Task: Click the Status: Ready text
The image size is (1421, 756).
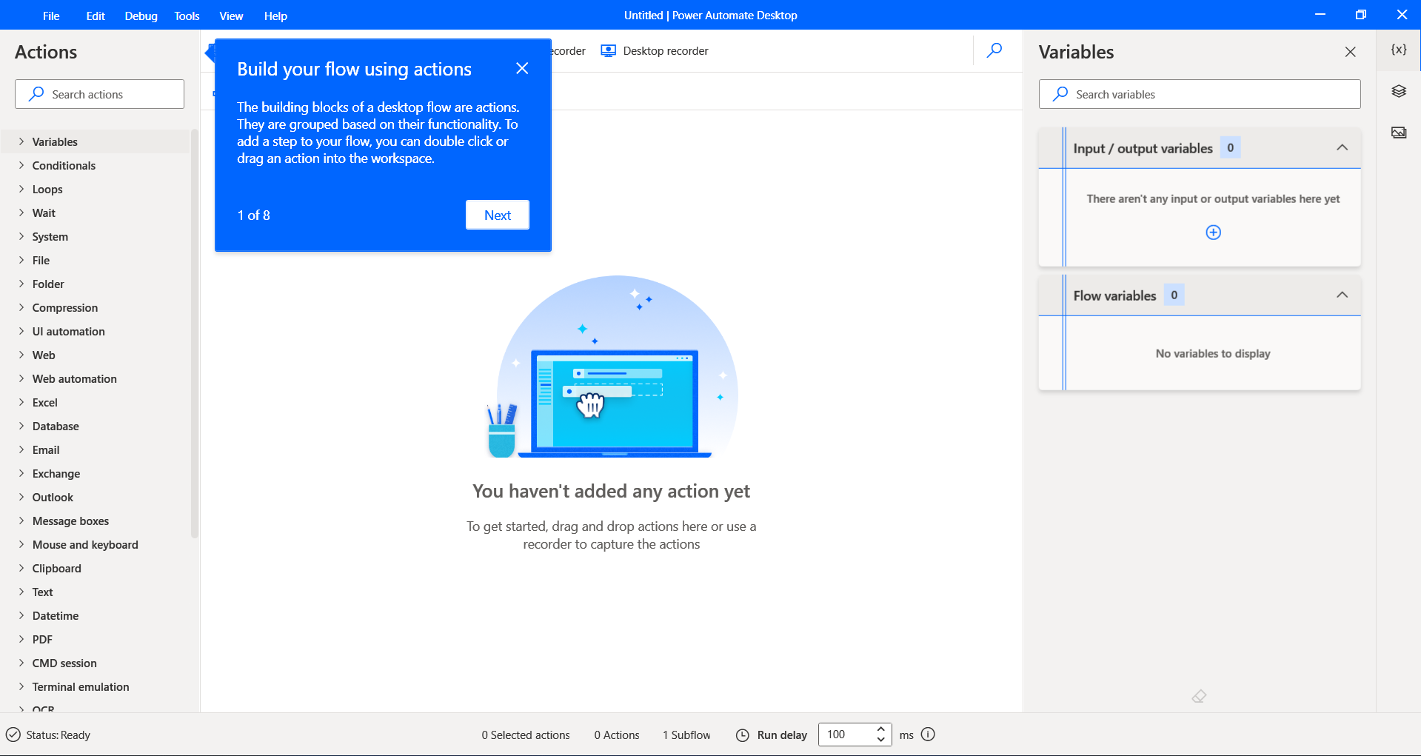Action: tap(58, 735)
